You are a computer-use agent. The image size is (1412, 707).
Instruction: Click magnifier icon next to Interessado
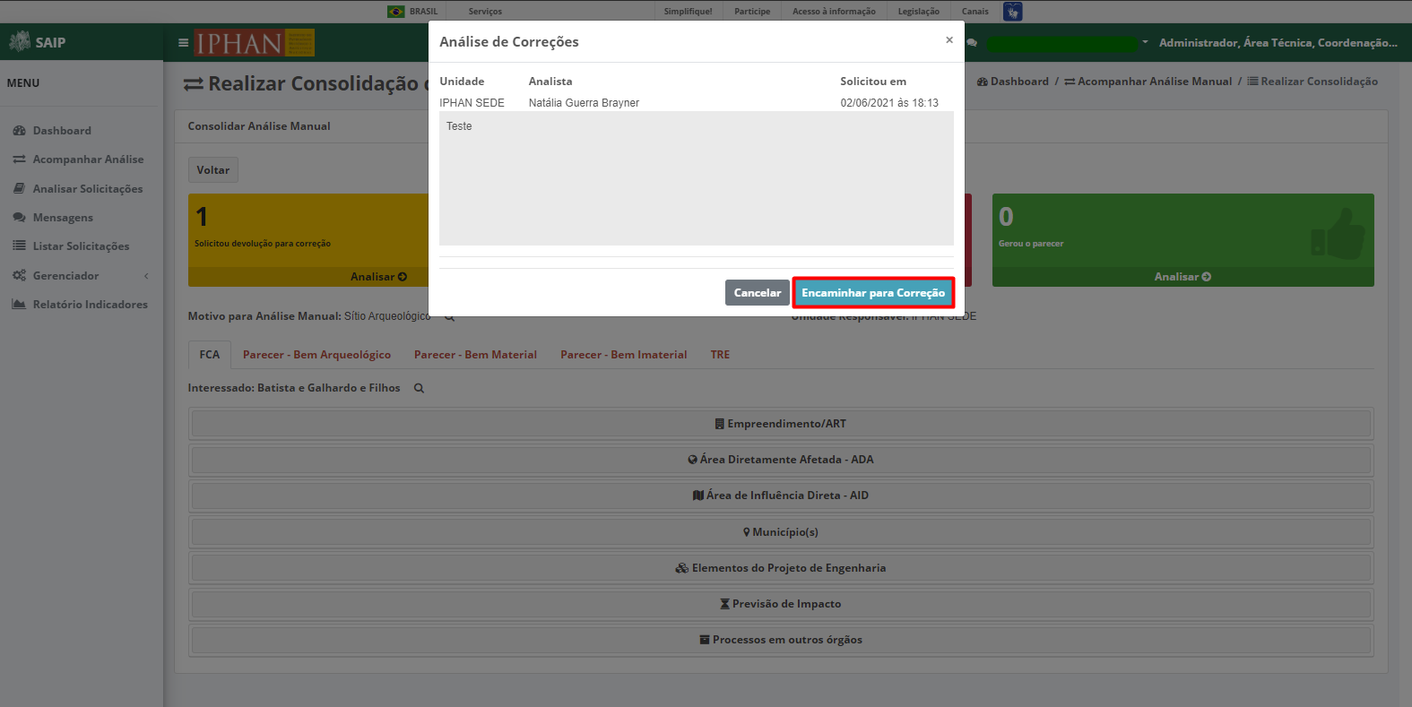[419, 388]
